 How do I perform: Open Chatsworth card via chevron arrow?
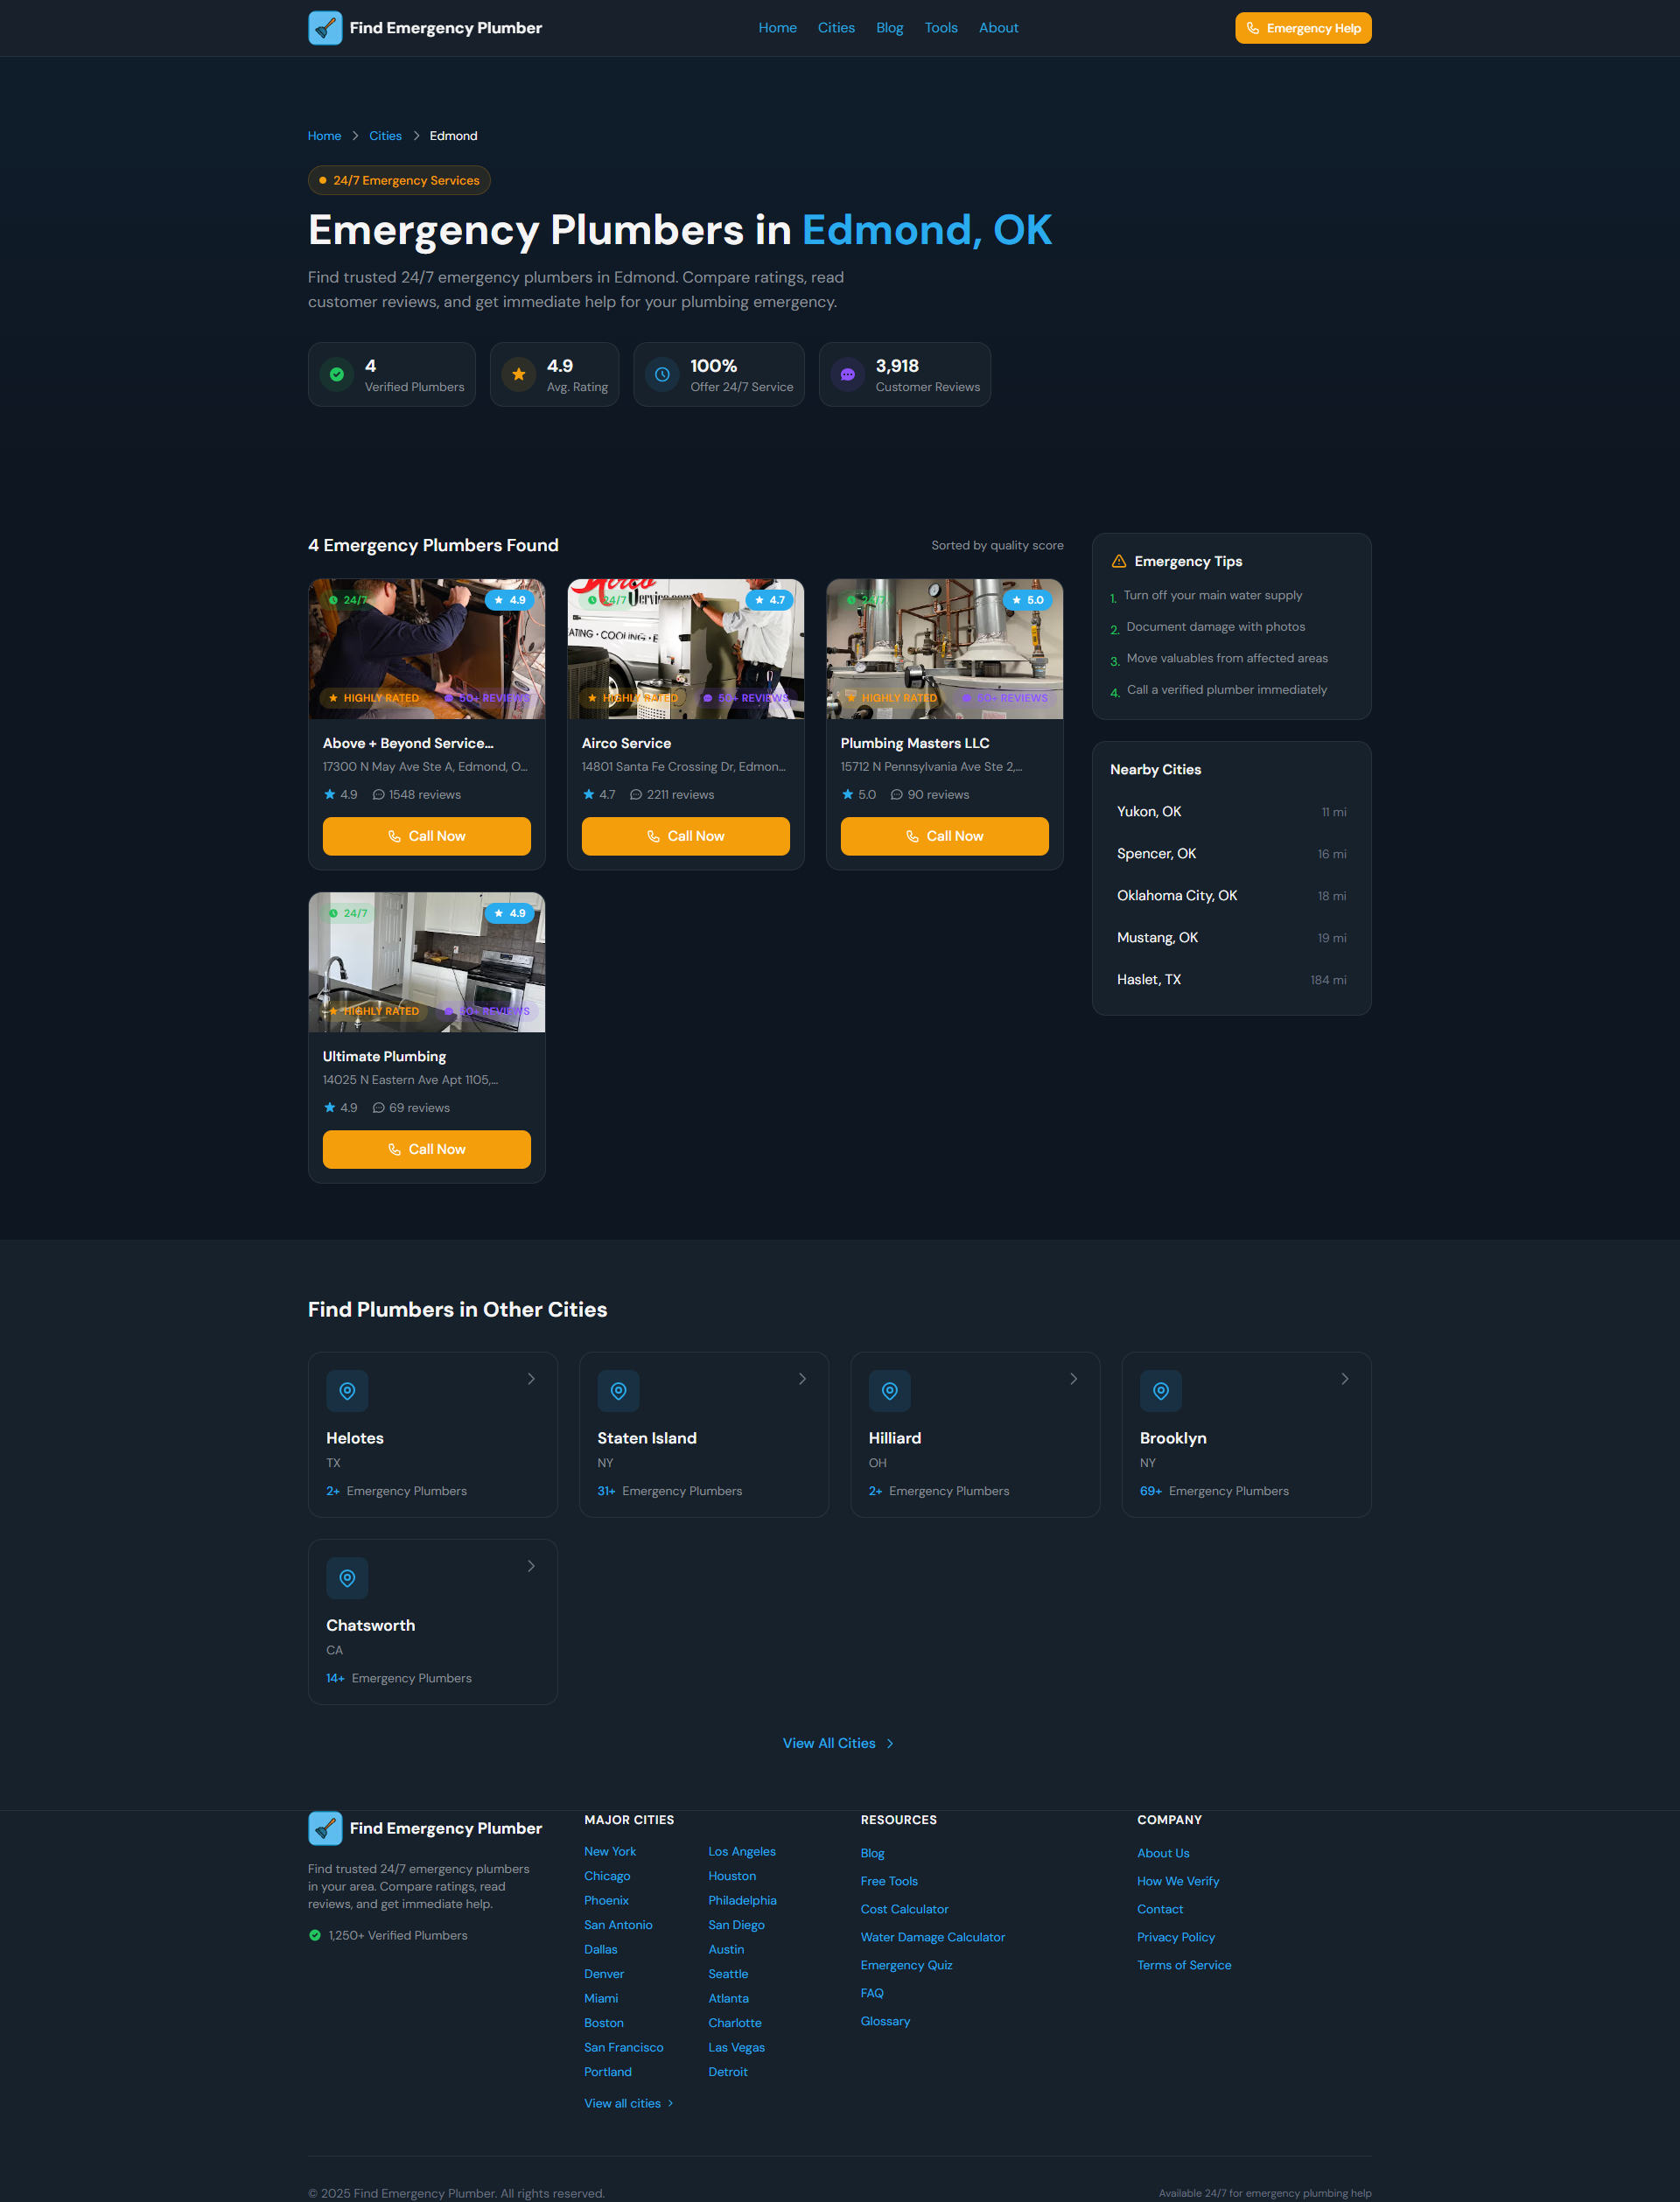[531, 1565]
